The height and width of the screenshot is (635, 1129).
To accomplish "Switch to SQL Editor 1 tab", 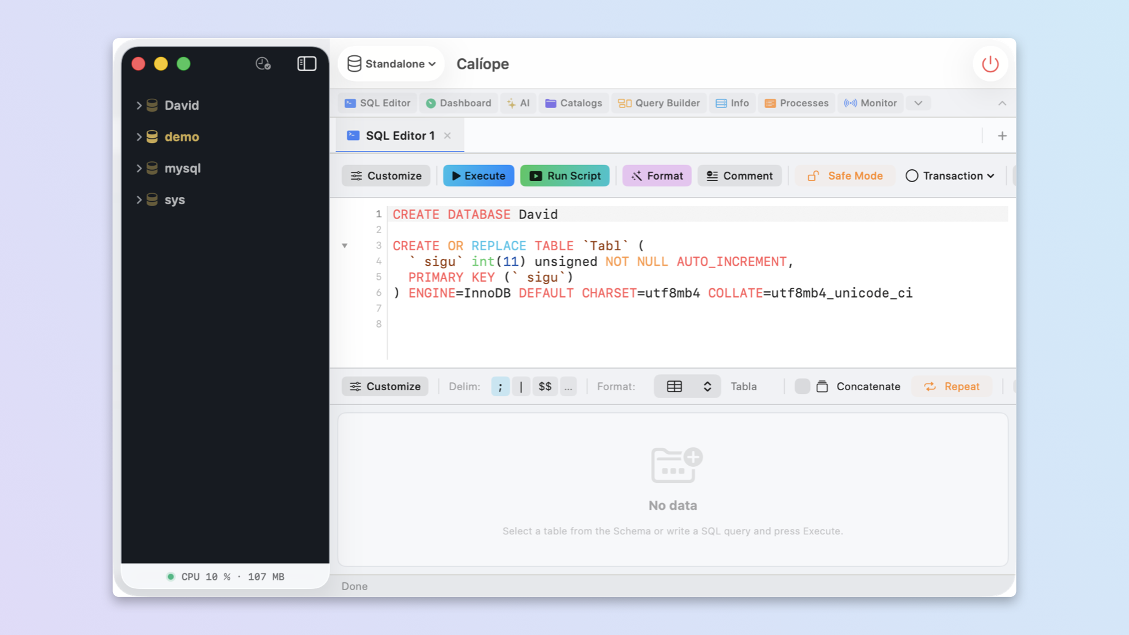I will point(399,136).
